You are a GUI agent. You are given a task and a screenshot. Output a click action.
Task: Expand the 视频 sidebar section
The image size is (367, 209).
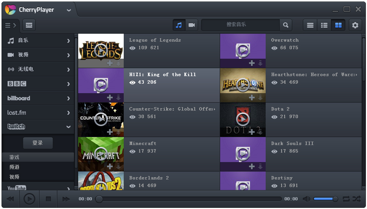coord(38,55)
